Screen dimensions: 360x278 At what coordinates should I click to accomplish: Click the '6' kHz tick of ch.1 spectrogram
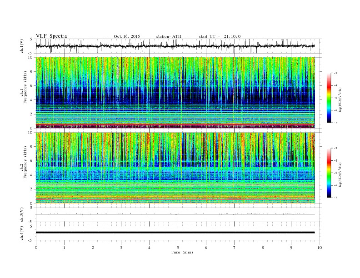click(x=31, y=86)
